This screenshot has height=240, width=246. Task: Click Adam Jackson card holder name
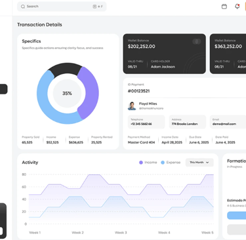click(163, 67)
